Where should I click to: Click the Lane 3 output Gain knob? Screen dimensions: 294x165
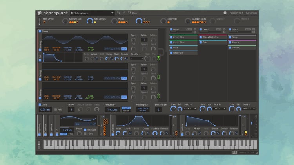tap(232, 109)
